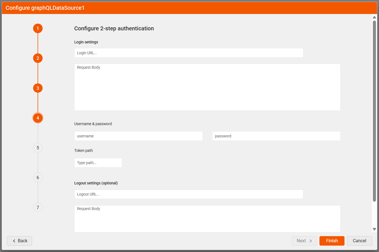Click the scrollbar down arrow
Viewport: 379px width, 252px height.
(374, 229)
